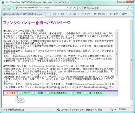Viewport: 135px width, 113px height.
Task: Click the search magnifier icon
Action: pyautogui.click(x=128, y=8)
